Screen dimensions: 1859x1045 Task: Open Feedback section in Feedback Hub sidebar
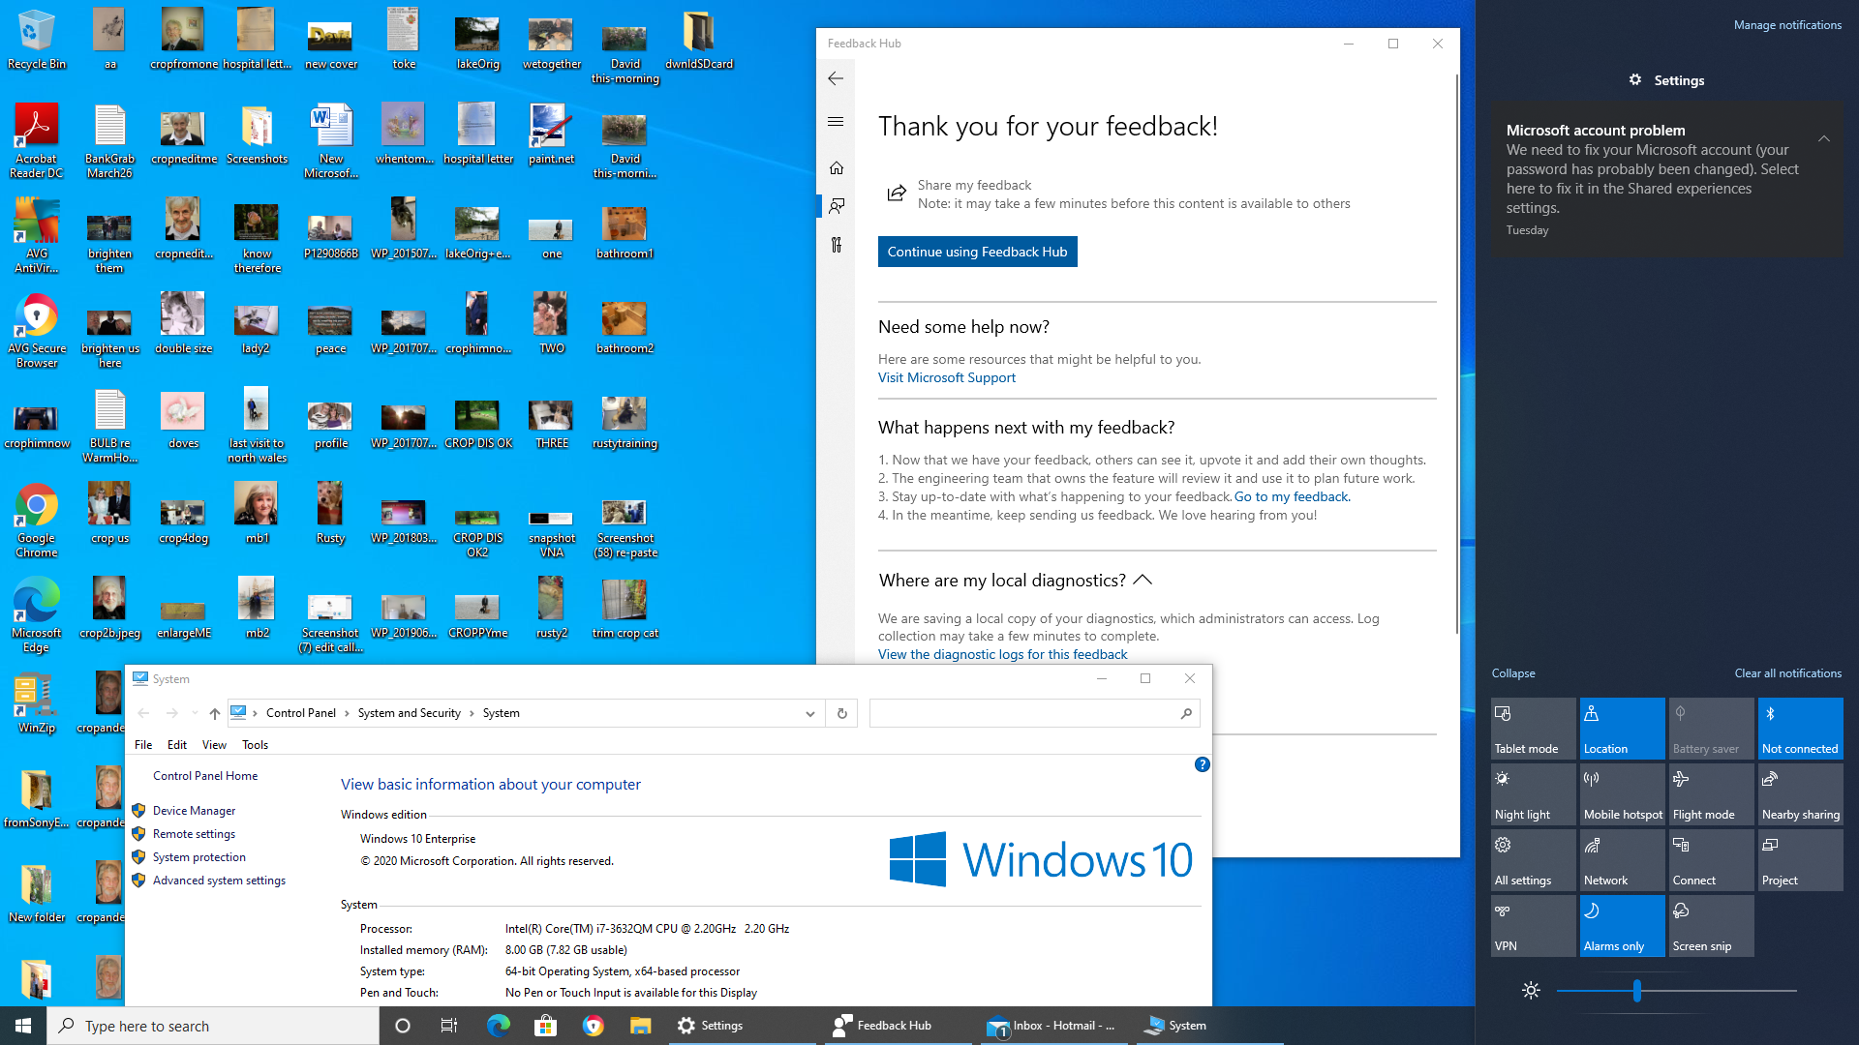coord(837,205)
